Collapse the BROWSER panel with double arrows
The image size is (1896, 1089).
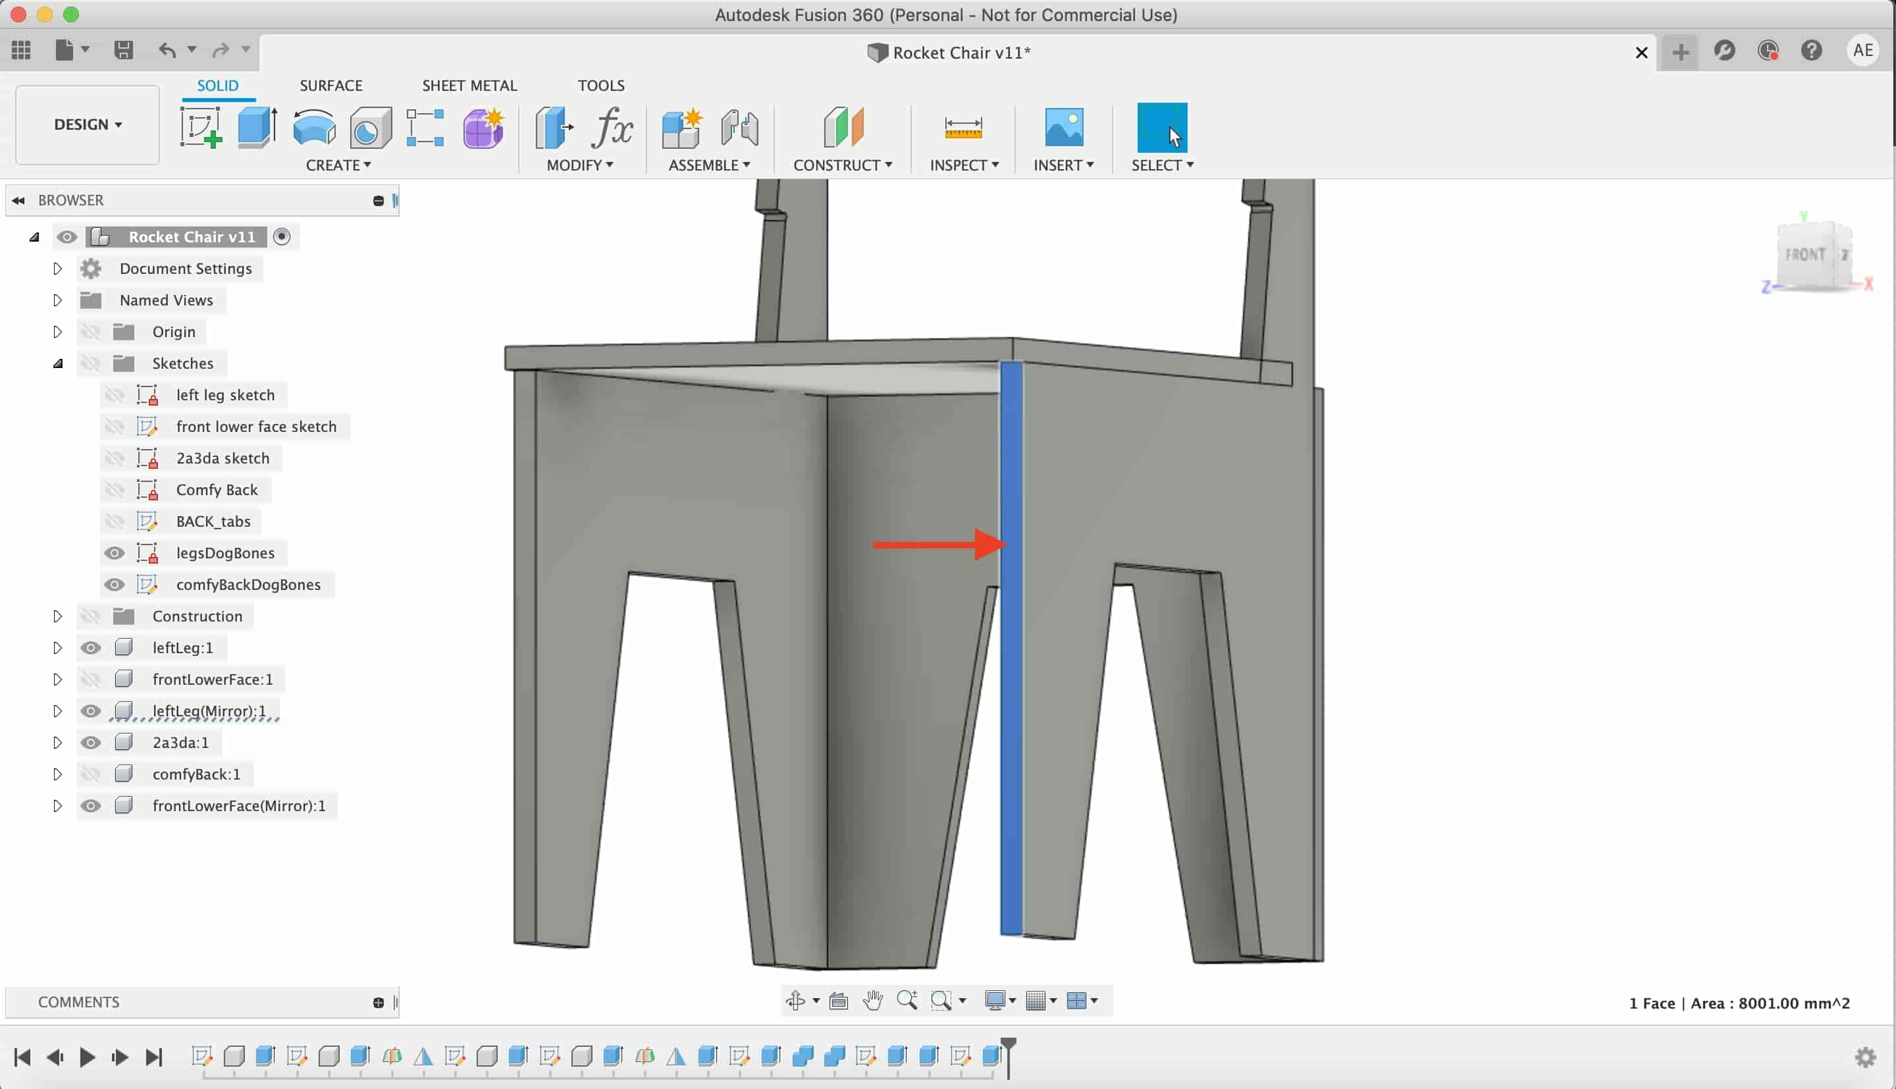coord(18,200)
